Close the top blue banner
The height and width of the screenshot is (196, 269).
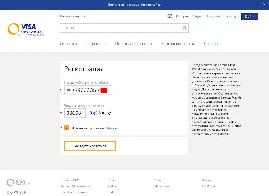click(264, 5)
